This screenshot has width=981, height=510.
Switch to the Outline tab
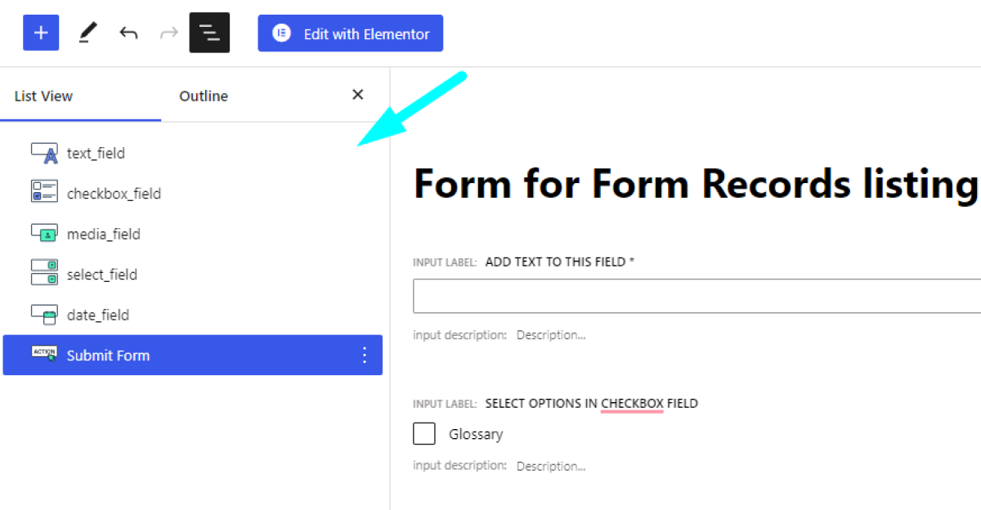tap(203, 96)
